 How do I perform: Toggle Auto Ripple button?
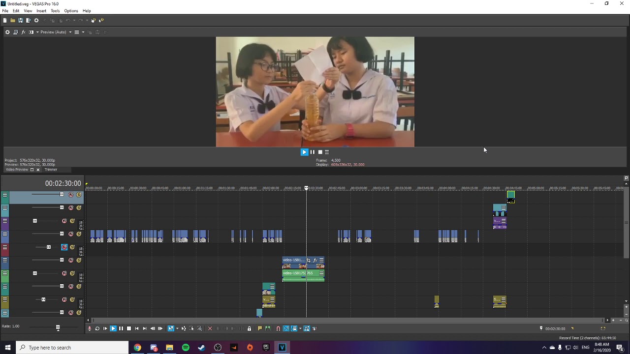pyautogui.click(x=294, y=328)
